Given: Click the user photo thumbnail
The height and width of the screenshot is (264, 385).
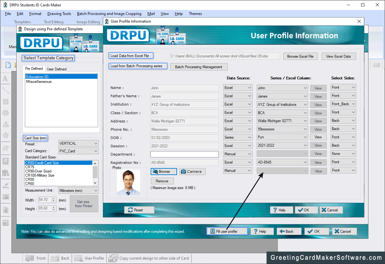Looking at the screenshot, I should [128, 182].
